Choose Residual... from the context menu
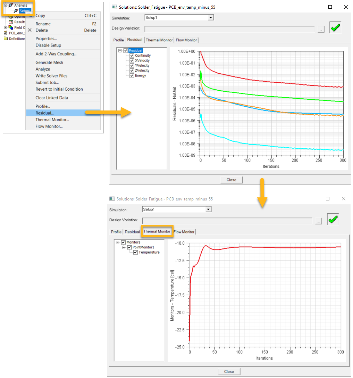 pos(45,113)
